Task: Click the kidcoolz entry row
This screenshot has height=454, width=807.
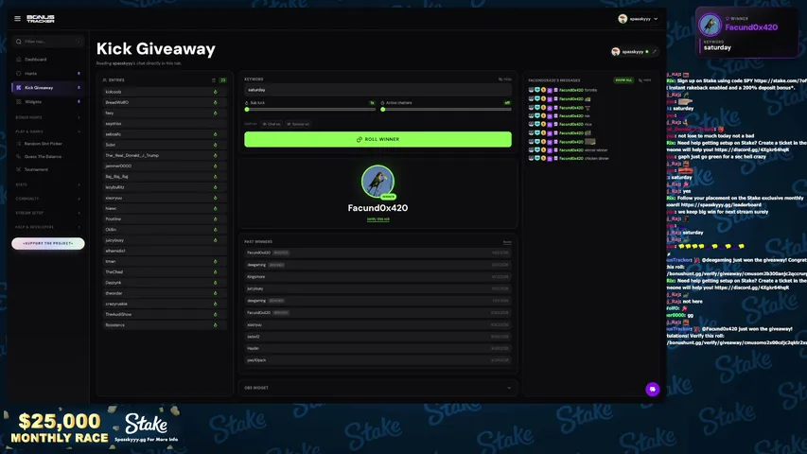Action: [x=165, y=92]
